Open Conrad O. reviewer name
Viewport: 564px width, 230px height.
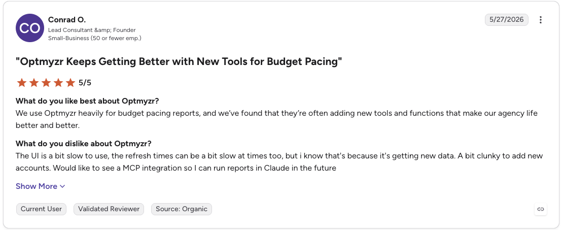pos(67,20)
